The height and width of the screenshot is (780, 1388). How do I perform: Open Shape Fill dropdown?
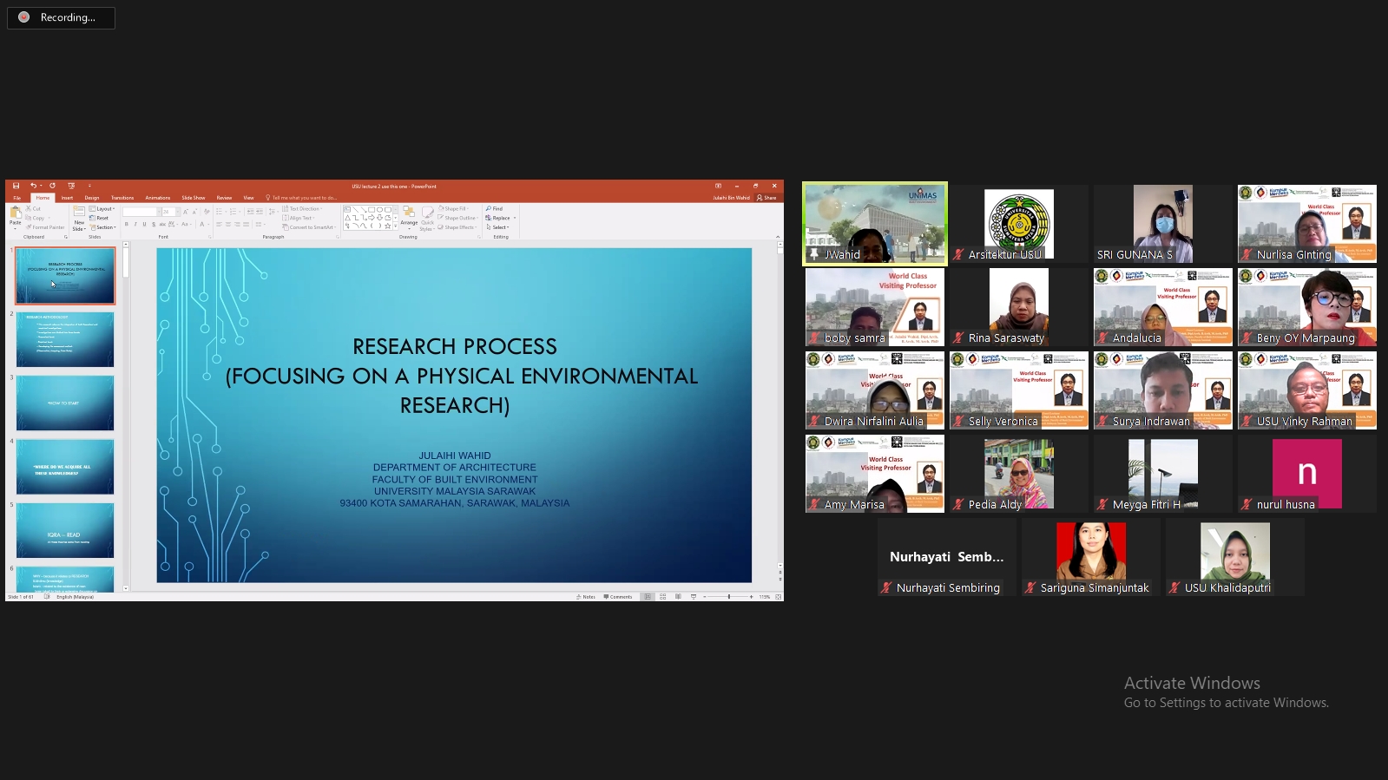(x=454, y=208)
